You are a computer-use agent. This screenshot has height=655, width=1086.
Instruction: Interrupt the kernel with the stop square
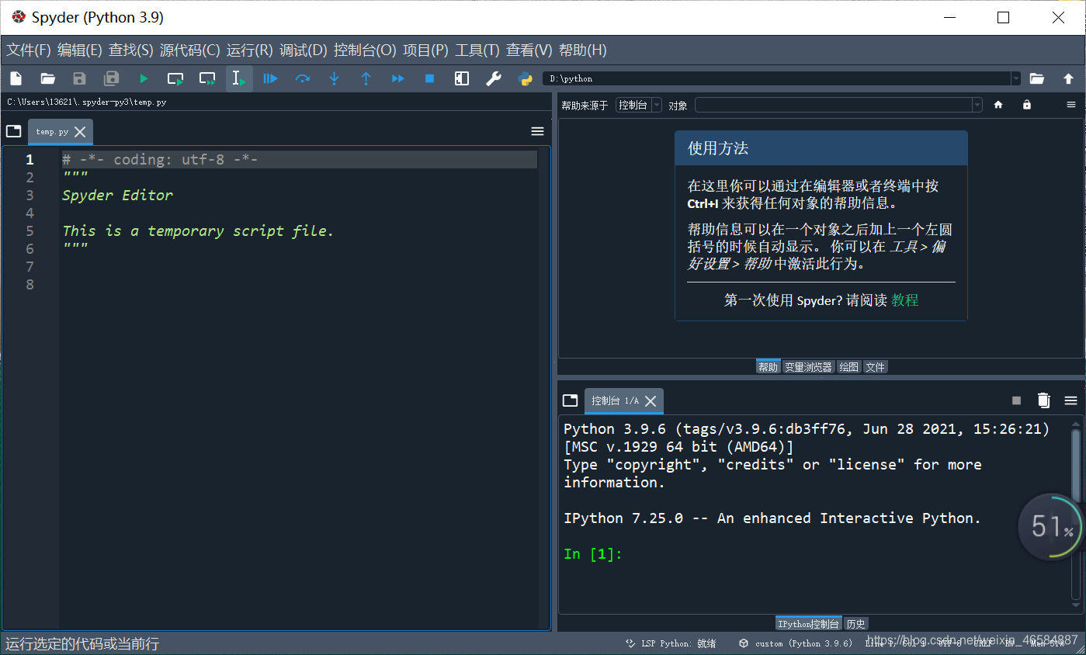click(1016, 400)
